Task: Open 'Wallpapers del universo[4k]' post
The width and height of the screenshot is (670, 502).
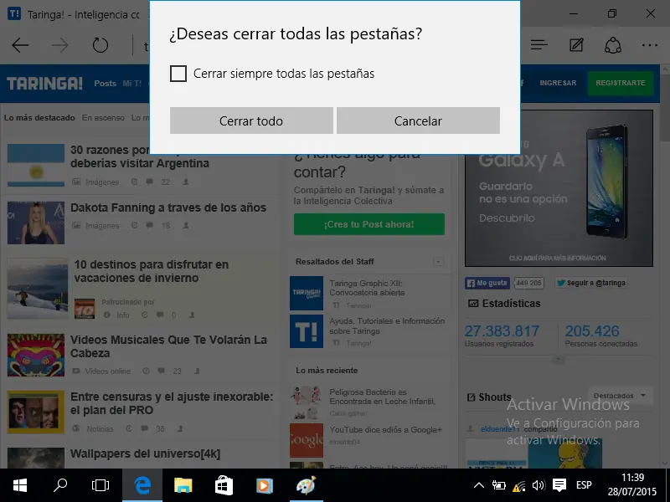Action: [x=145, y=453]
